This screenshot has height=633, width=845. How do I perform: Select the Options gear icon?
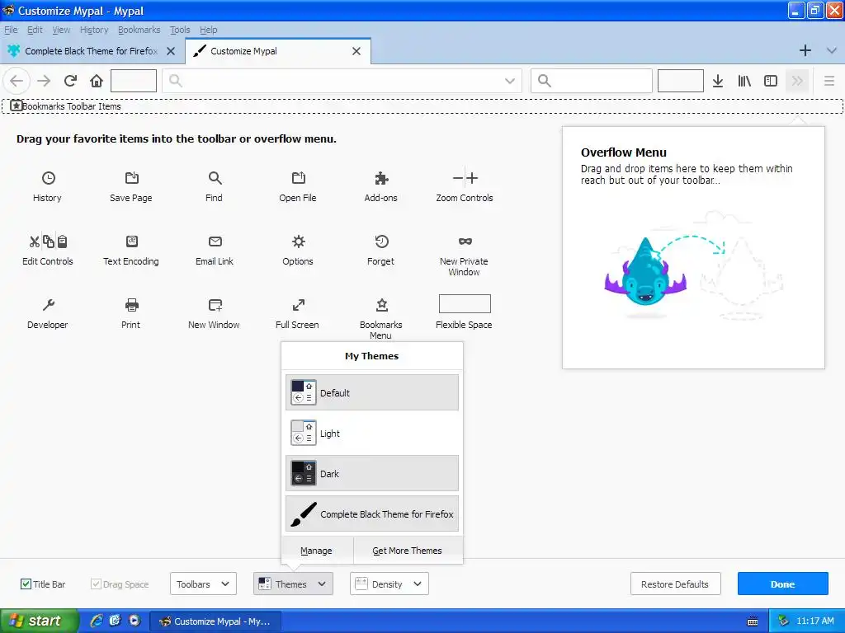(298, 241)
